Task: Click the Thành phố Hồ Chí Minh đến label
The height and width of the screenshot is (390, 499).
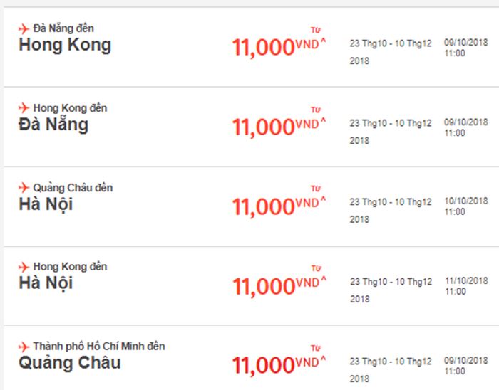Action: pyautogui.click(x=99, y=346)
